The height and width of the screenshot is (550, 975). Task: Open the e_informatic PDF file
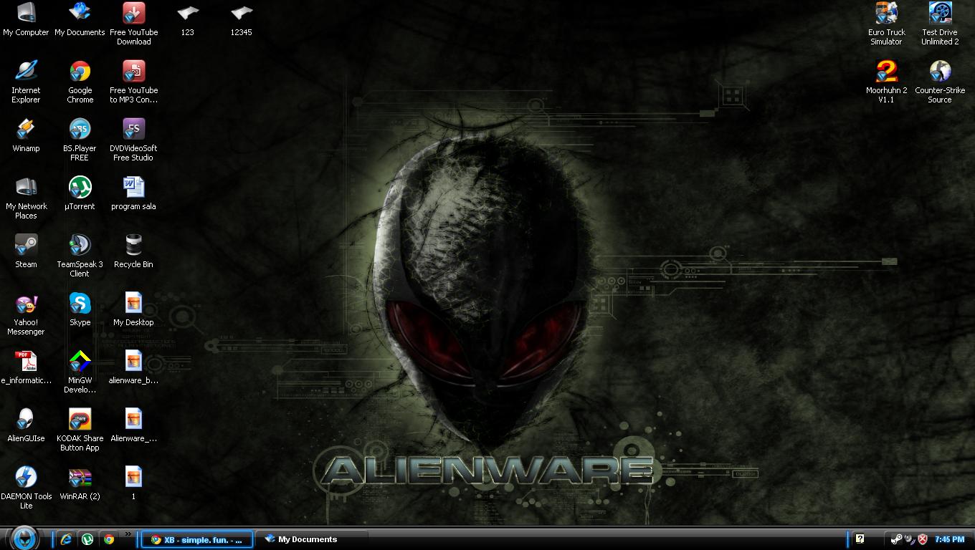tap(26, 367)
